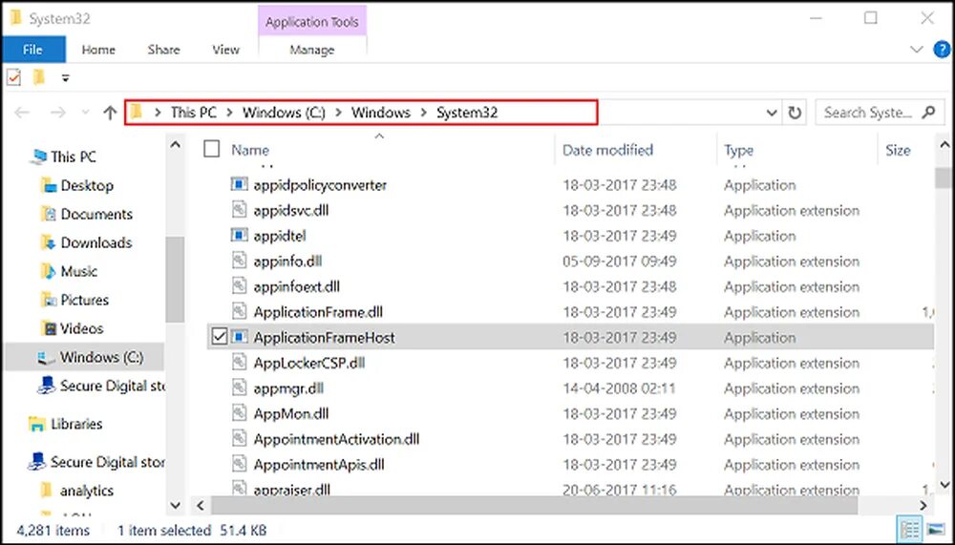Open the recent locations dropdown arrow
The image size is (955, 545).
click(85, 113)
